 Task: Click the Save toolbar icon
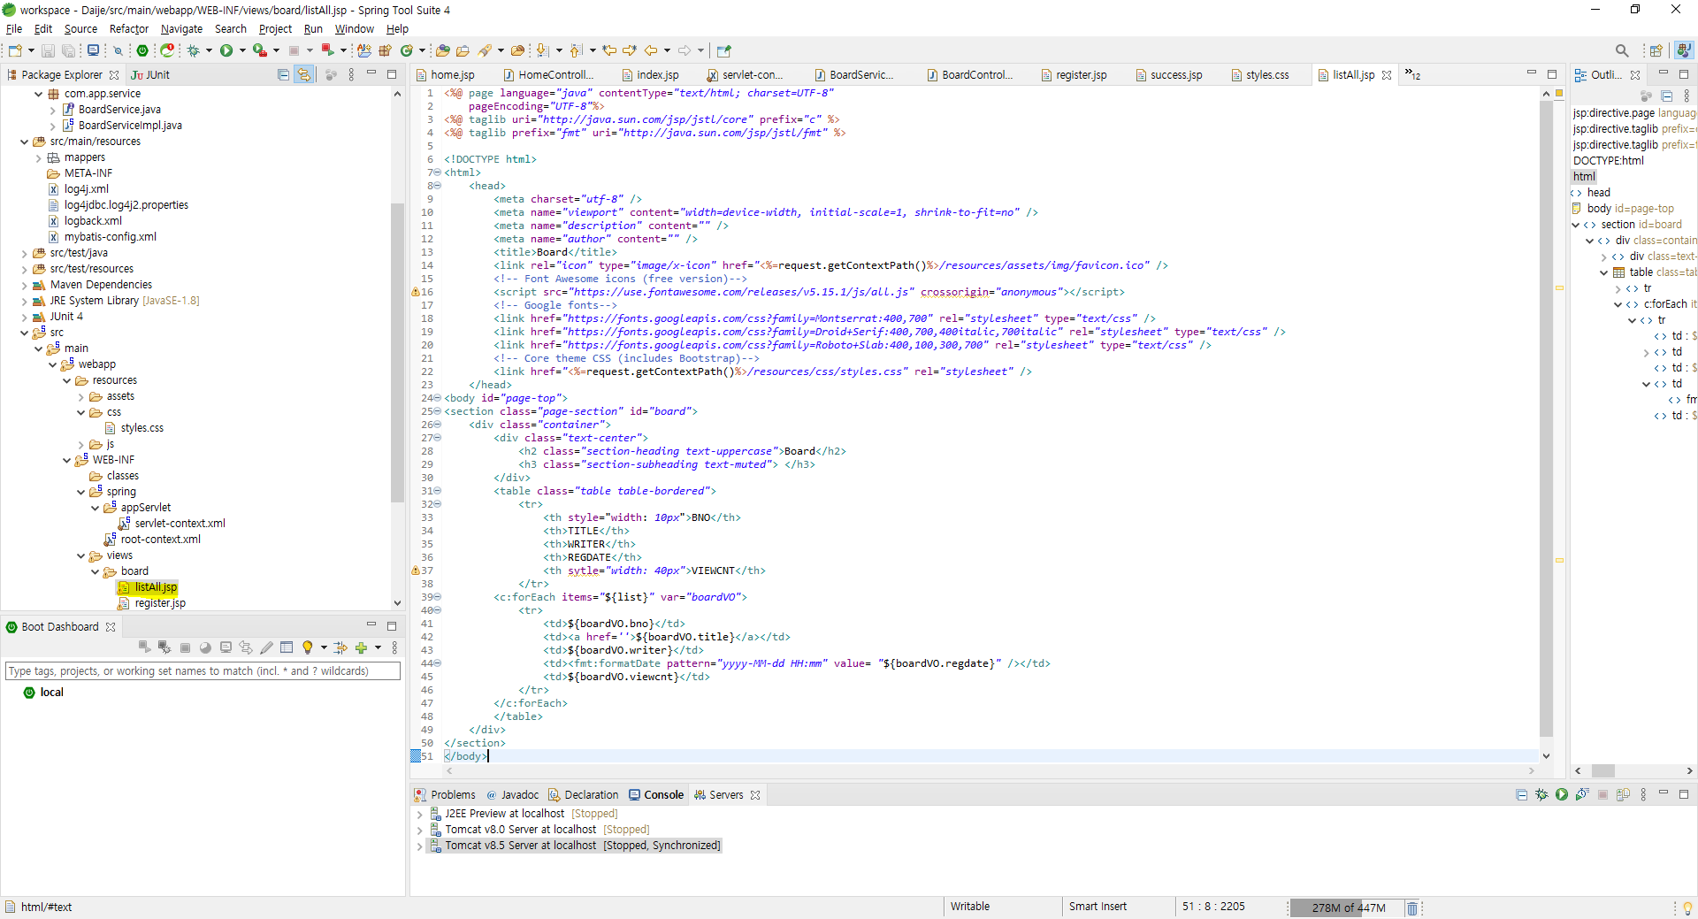[48, 50]
